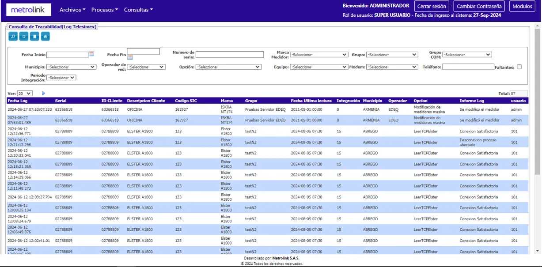Click the metrolink logo
542x267 pixels.
pos(29,10)
